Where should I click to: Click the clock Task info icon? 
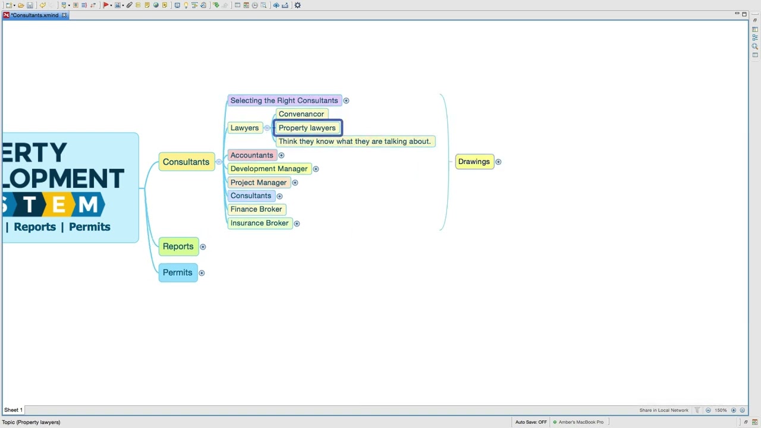coord(255,5)
